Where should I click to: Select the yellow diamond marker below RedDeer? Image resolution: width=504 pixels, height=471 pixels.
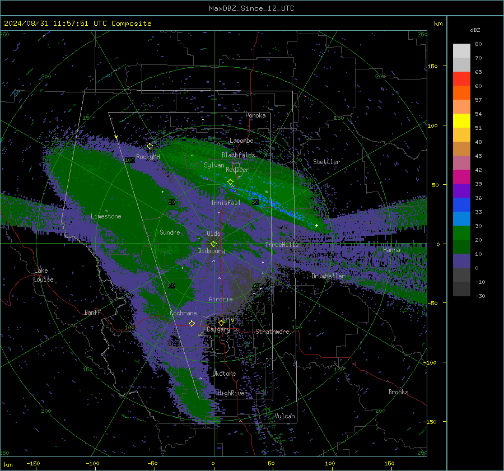[230, 182]
